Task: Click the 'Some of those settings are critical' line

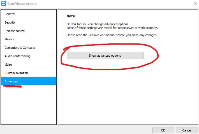Action: point(112,28)
